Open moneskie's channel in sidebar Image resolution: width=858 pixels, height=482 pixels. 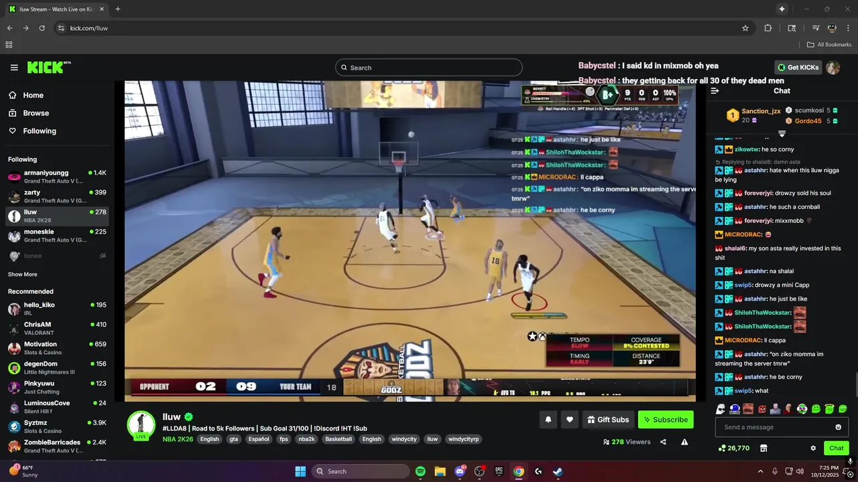click(x=57, y=236)
